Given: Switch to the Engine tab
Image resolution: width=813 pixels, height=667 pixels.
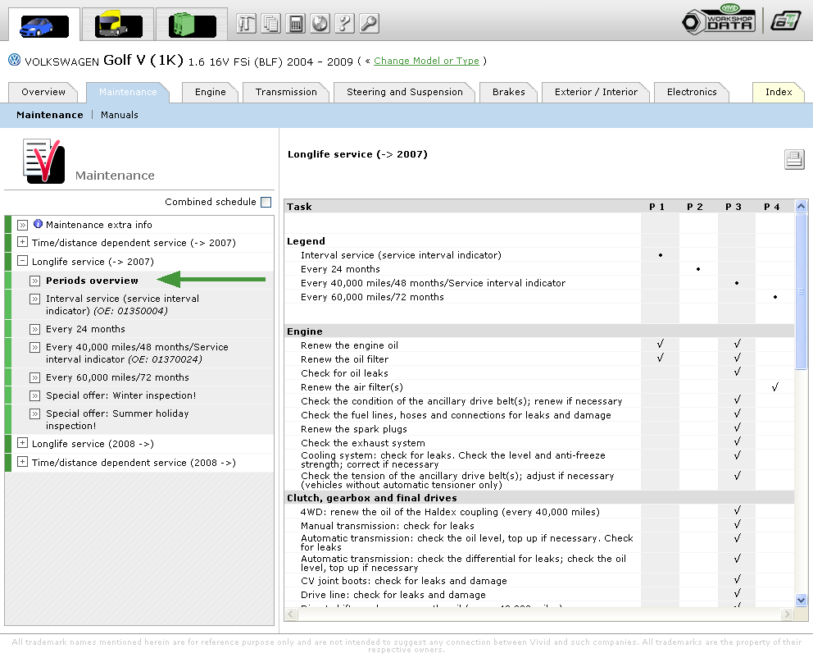Looking at the screenshot, I should tap(210, 92).
